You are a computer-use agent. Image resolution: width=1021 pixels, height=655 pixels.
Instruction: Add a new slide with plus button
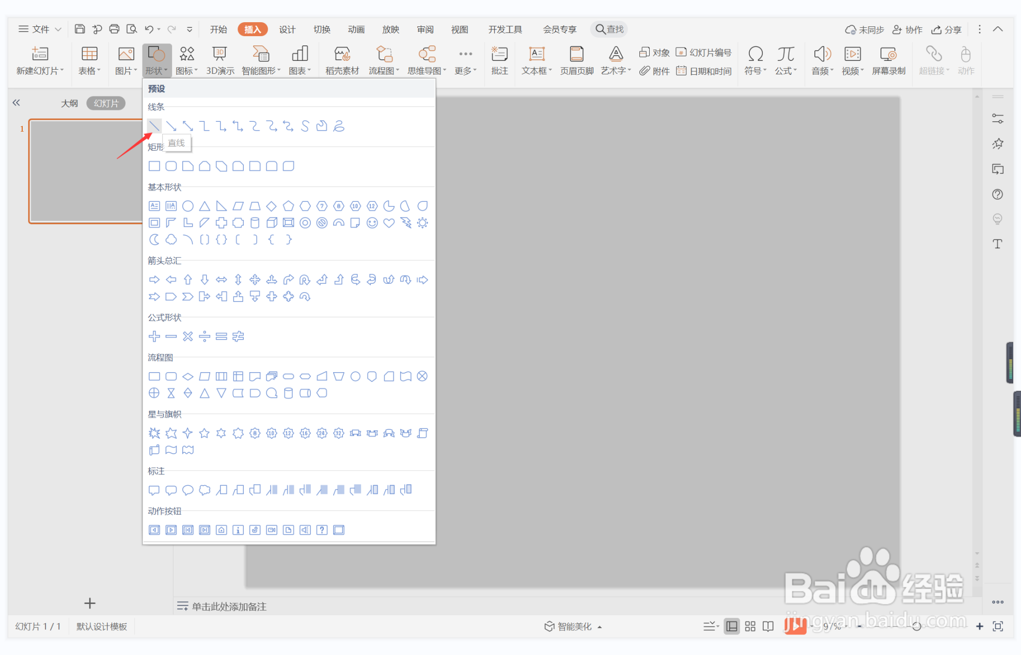click(x=90, y=603)
